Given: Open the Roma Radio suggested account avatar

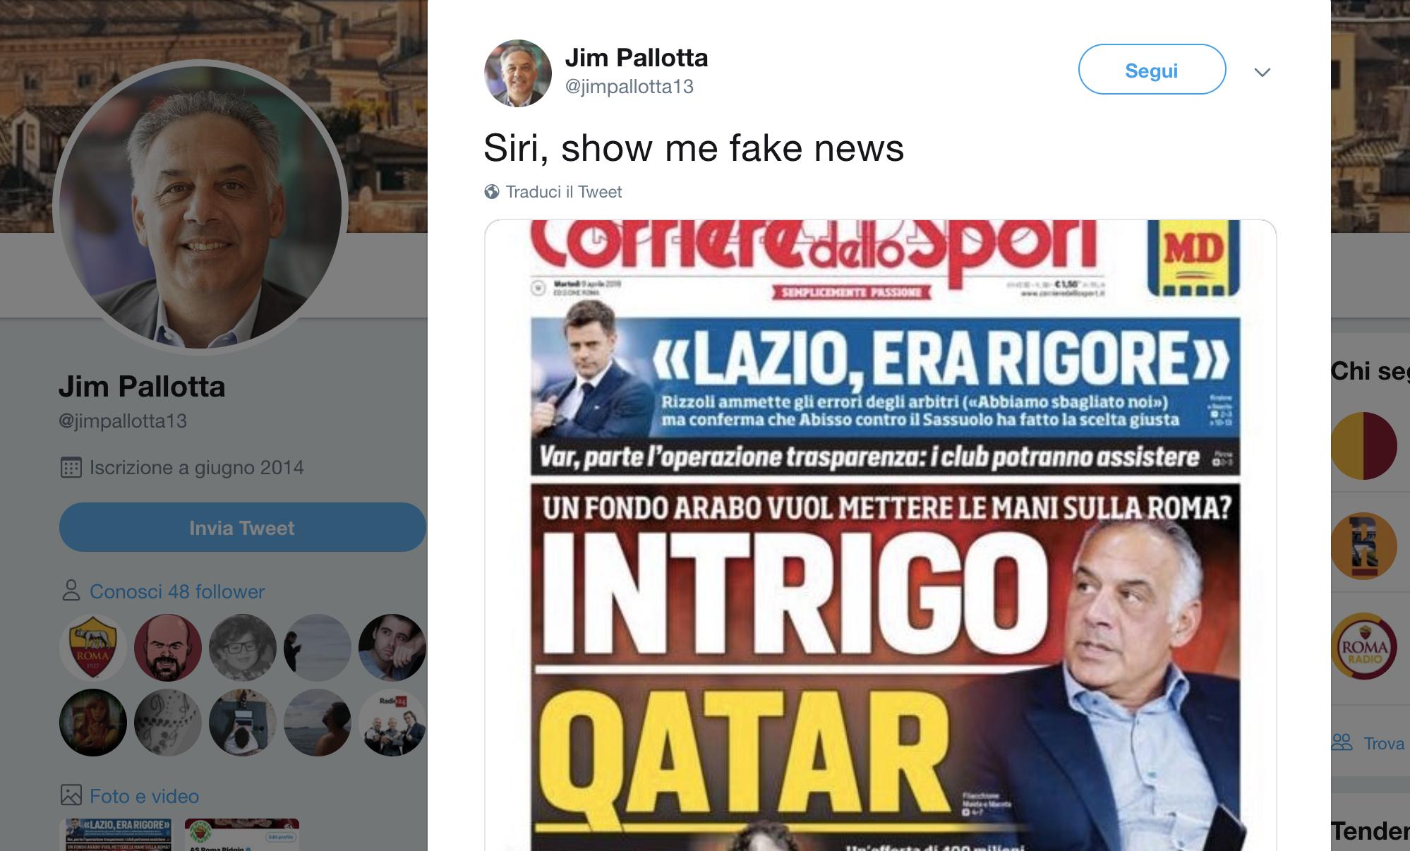Looking at the screenshot, I should point(1363,646).
